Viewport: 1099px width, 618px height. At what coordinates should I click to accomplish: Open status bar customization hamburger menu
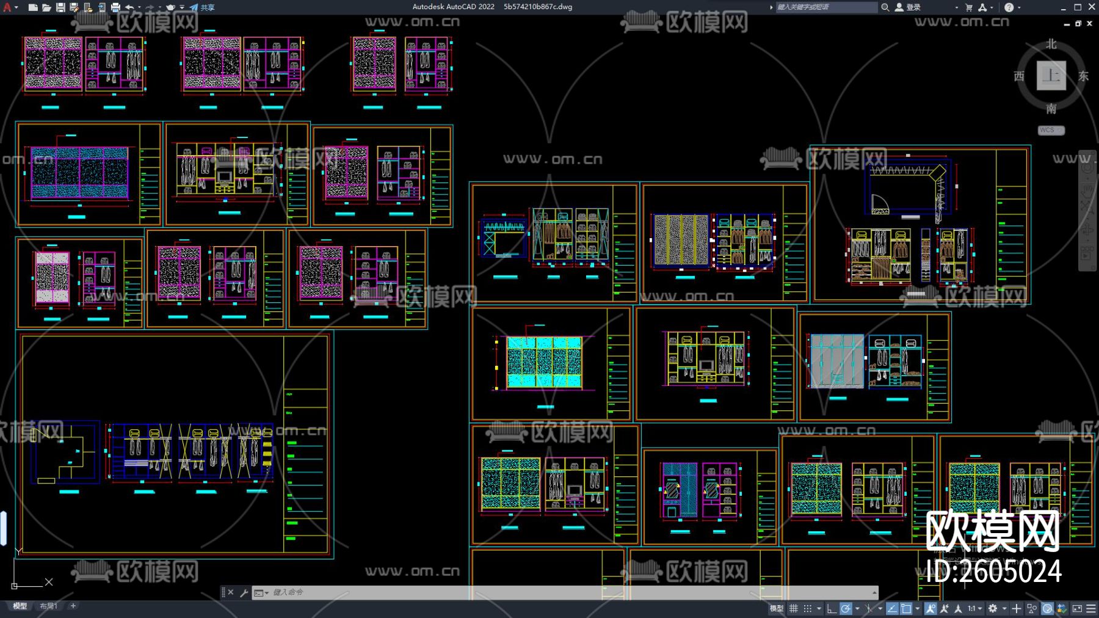coord(1091,608)
